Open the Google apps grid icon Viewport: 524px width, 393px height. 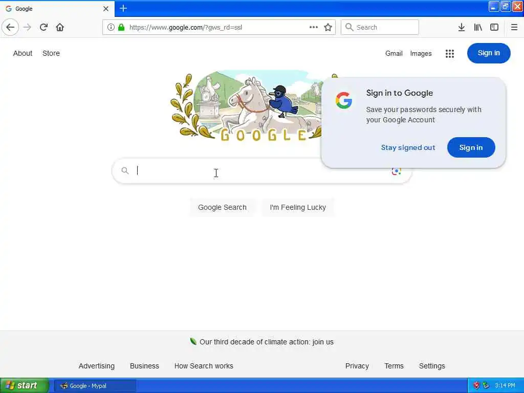[450, 53]
